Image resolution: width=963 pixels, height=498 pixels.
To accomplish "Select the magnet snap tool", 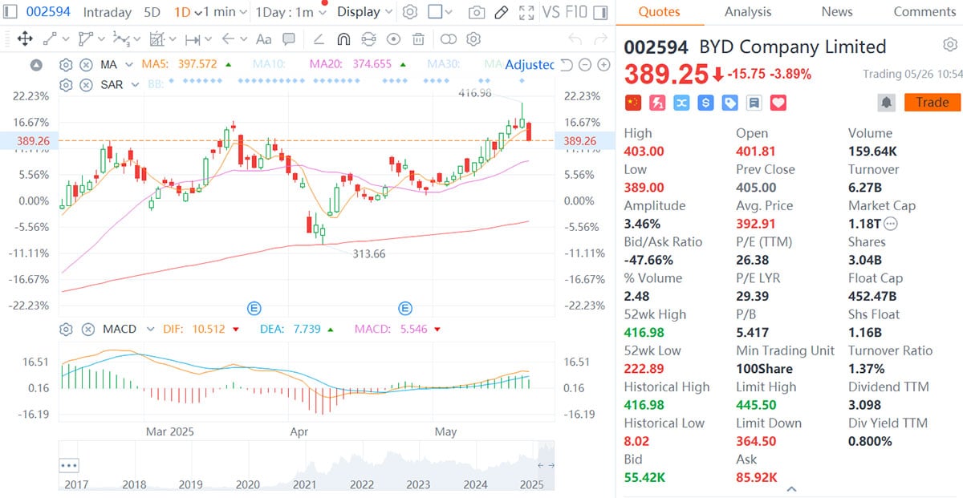I will 343,38.
